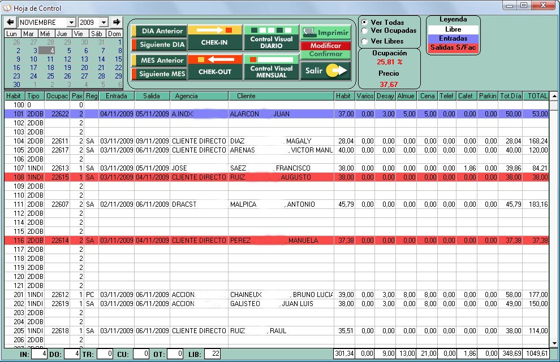Click the Siguiente DIA button
The height and width of the screenshot is (362, 560).
point(159,45)
